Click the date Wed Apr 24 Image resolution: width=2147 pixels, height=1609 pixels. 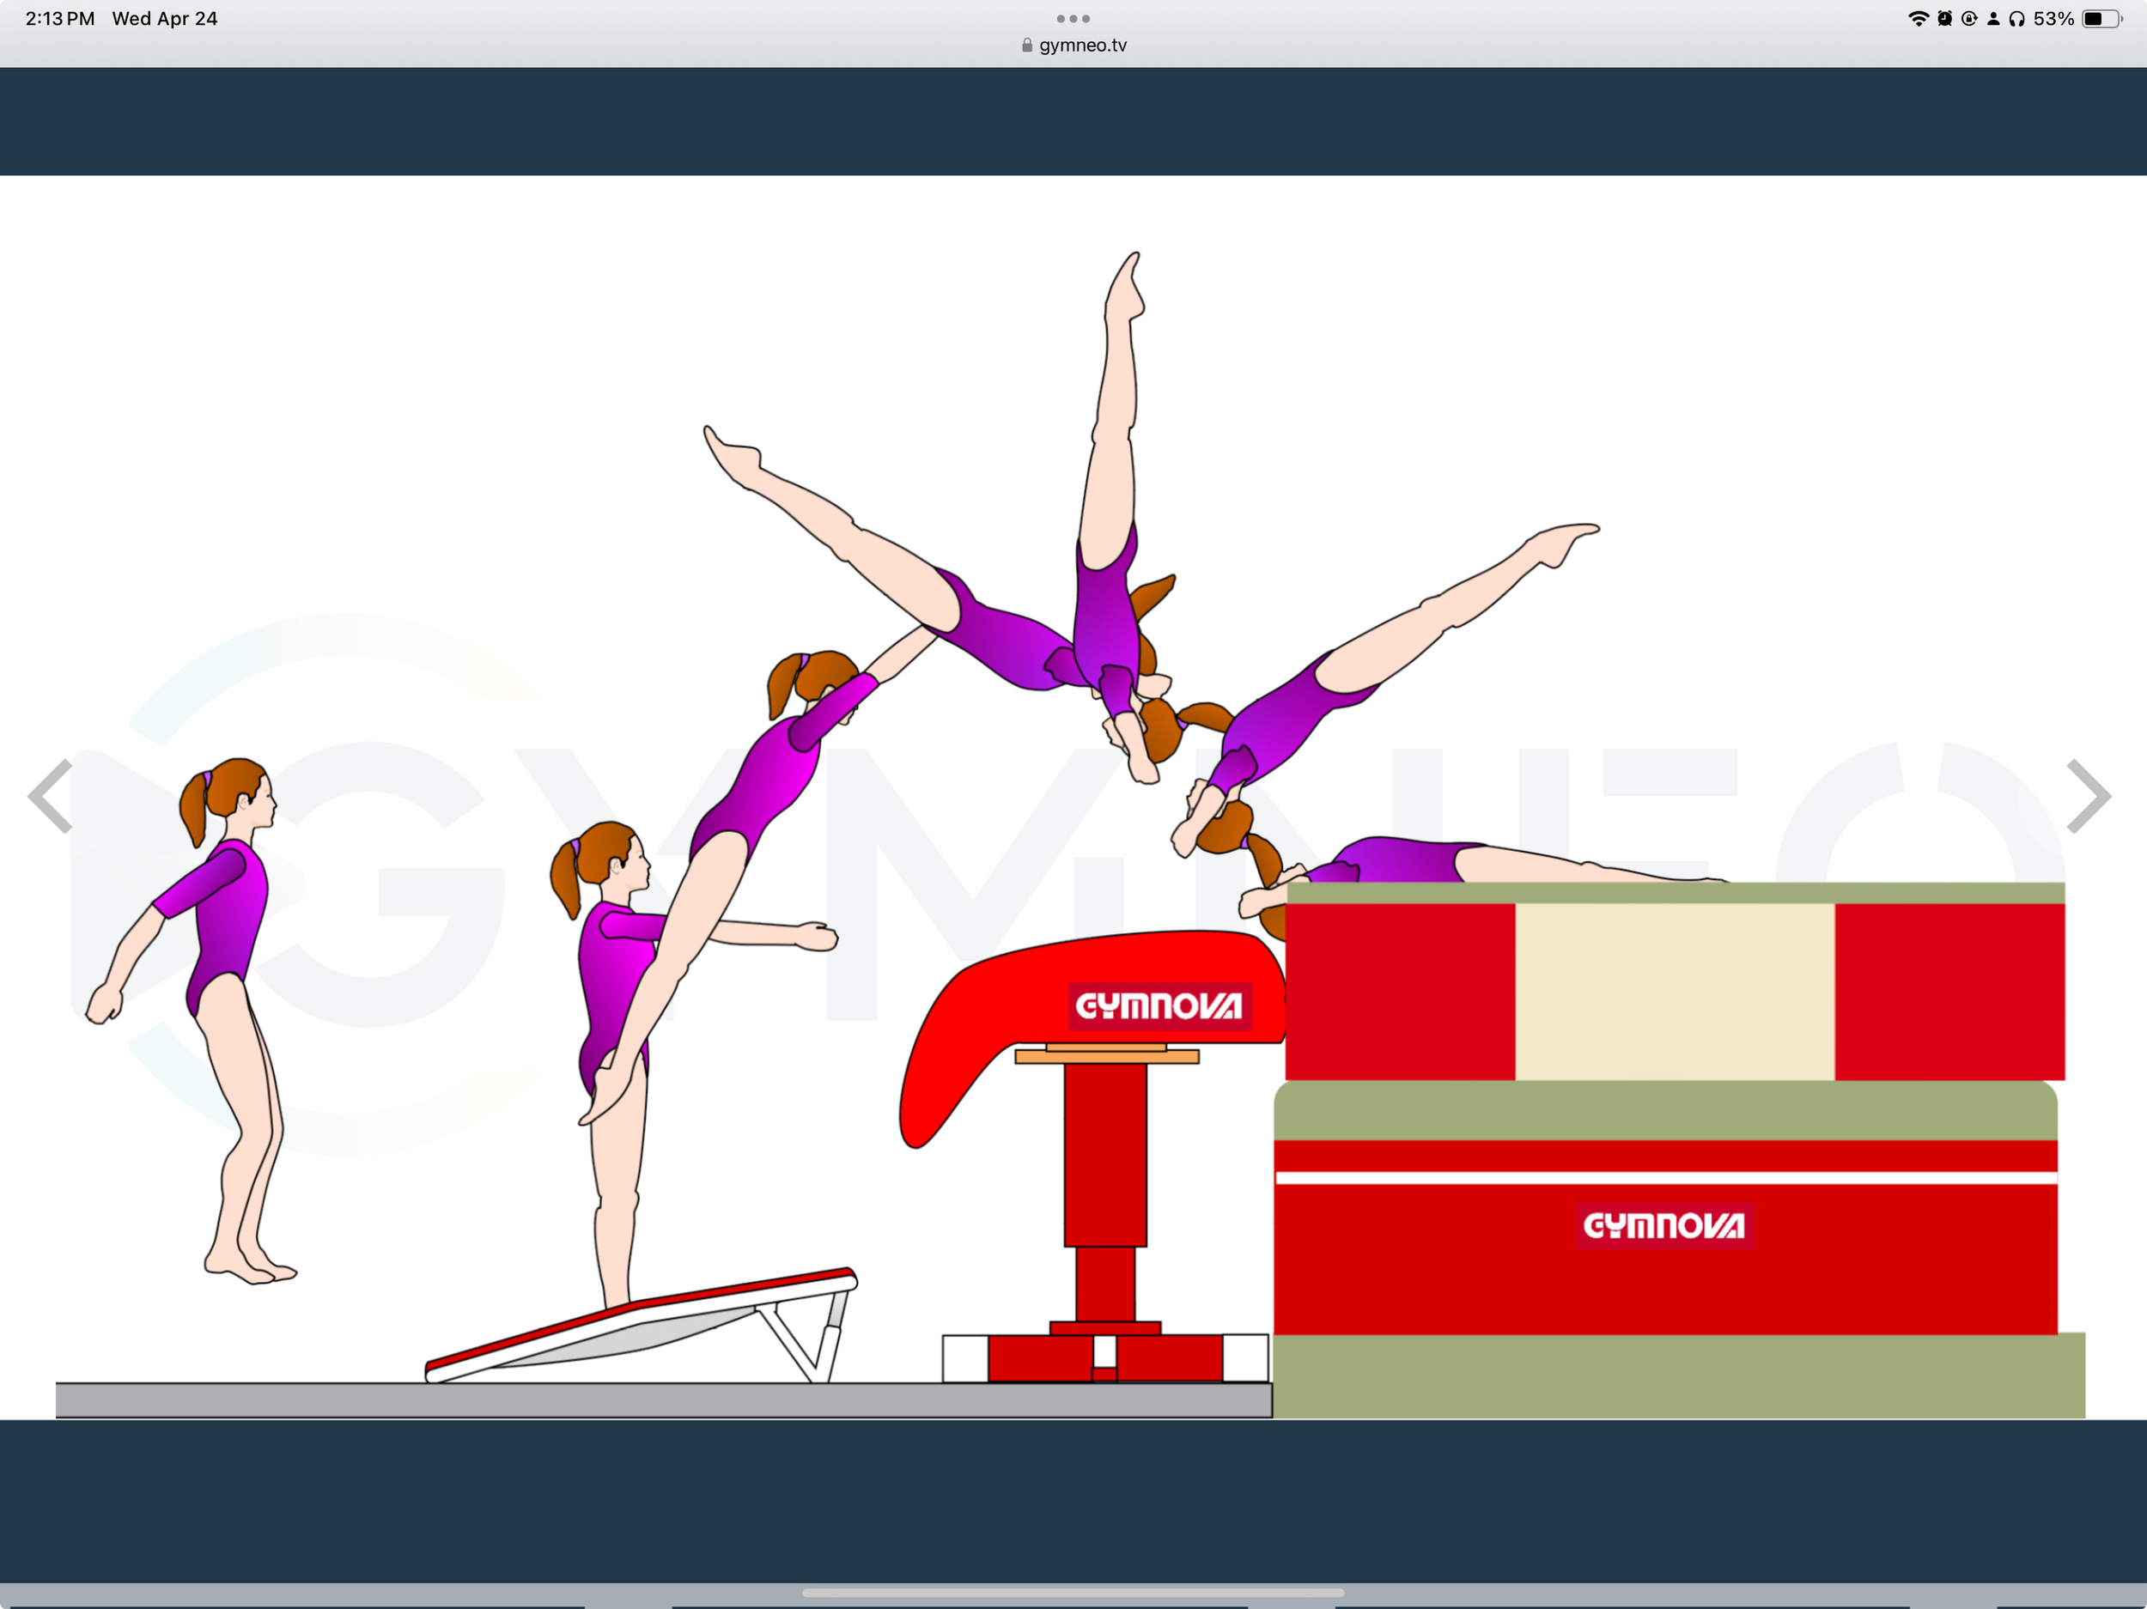pyautogui.click(x=165, y=17)
